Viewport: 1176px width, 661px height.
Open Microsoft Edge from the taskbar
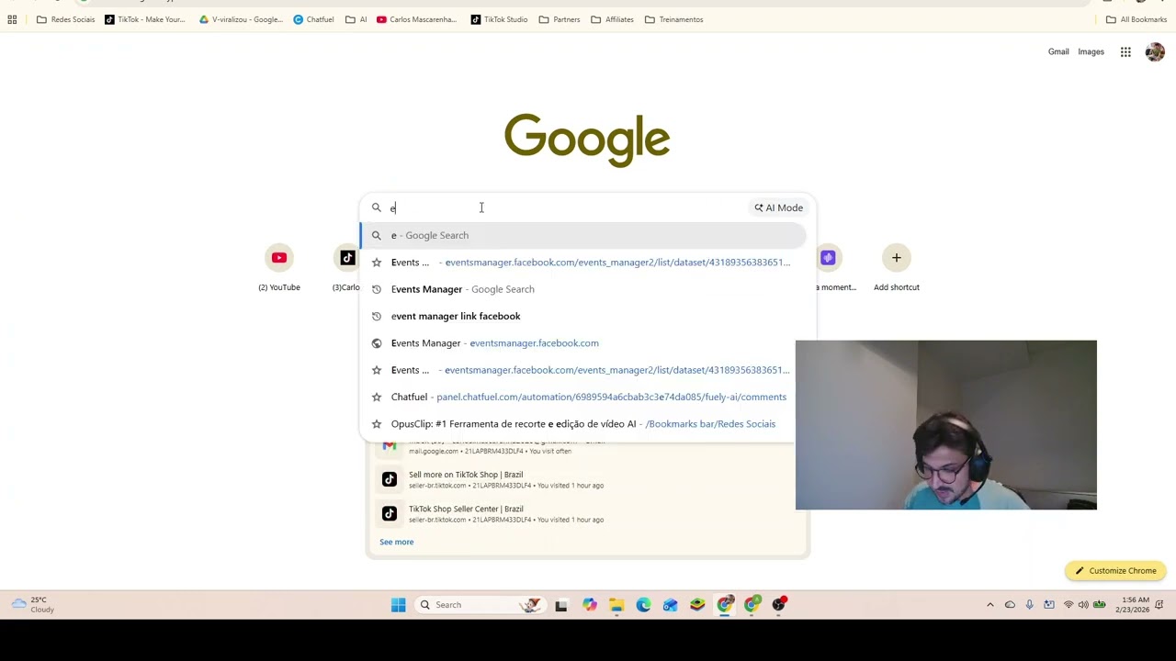coord(643,605)
